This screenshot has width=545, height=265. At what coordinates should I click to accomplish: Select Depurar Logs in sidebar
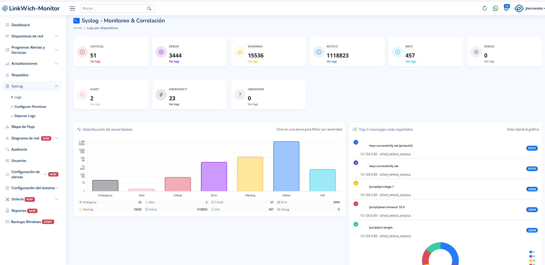coord(25,116)
